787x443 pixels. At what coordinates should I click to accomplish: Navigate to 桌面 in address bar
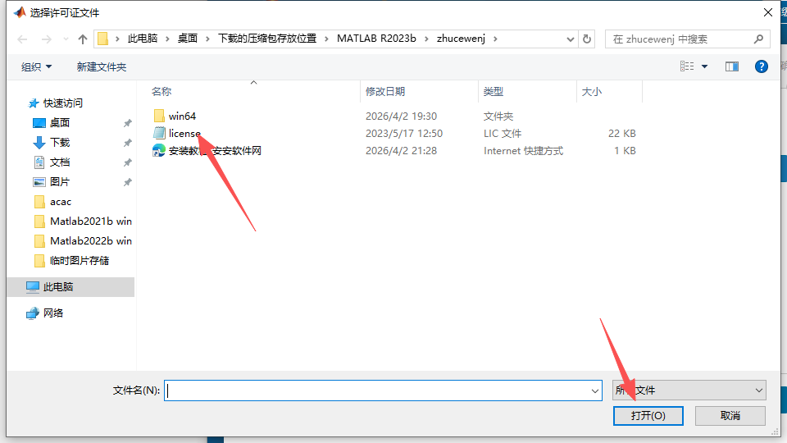coord(187,39)
